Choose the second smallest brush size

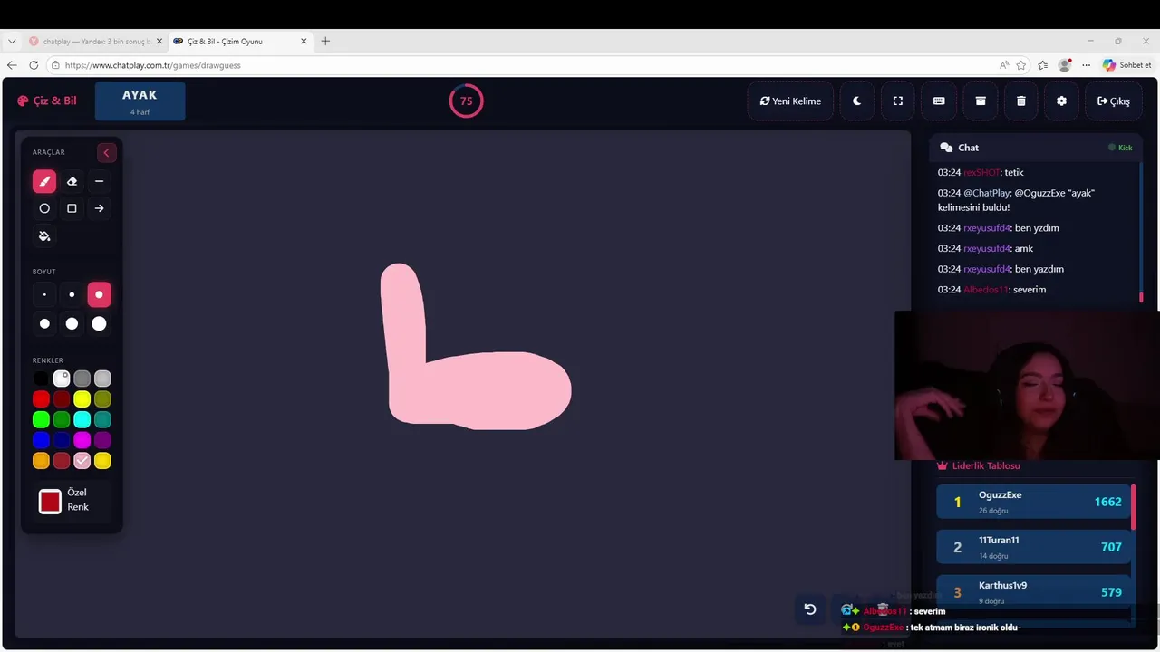(x=72, y=294)
